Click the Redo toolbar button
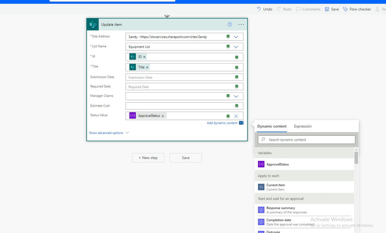 pos(284,9)
